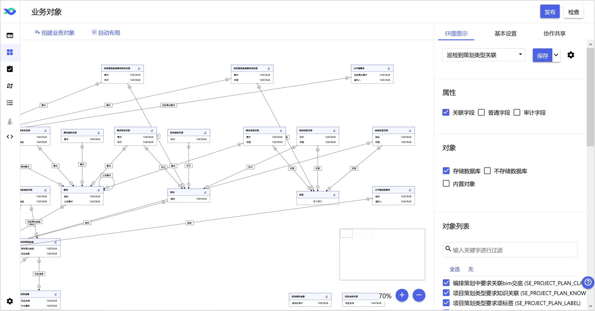Screen dimensions: 595x311
Task: Open the window layout icon in sidebar
Action: click(x=10, y=35)
